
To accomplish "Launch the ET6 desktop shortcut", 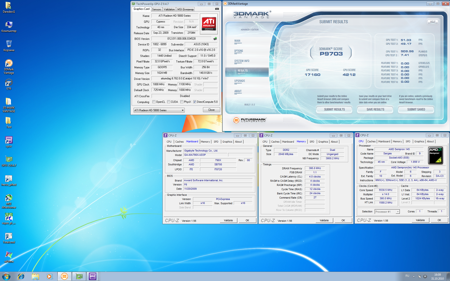I will 9,84.
